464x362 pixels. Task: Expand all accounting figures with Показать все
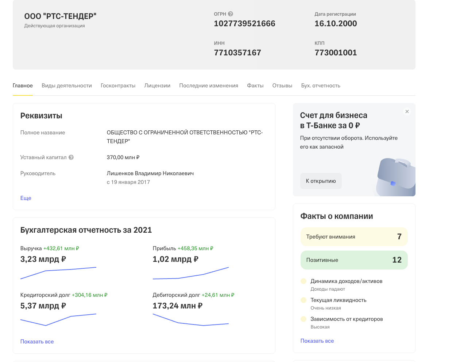(x=37, y=342)
